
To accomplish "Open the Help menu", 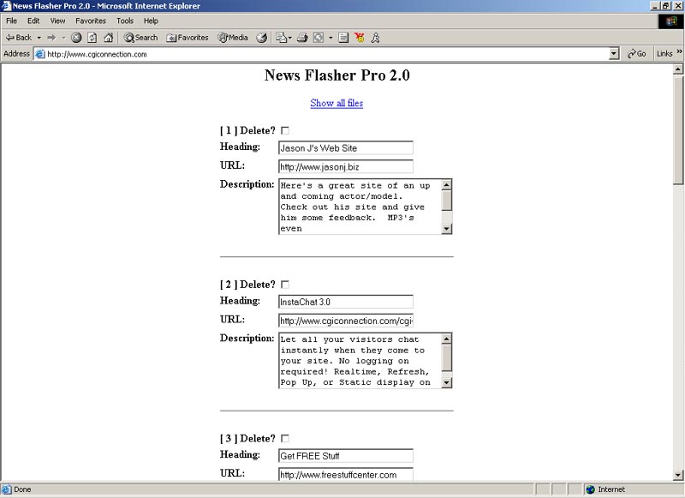I will coord(151,21).
